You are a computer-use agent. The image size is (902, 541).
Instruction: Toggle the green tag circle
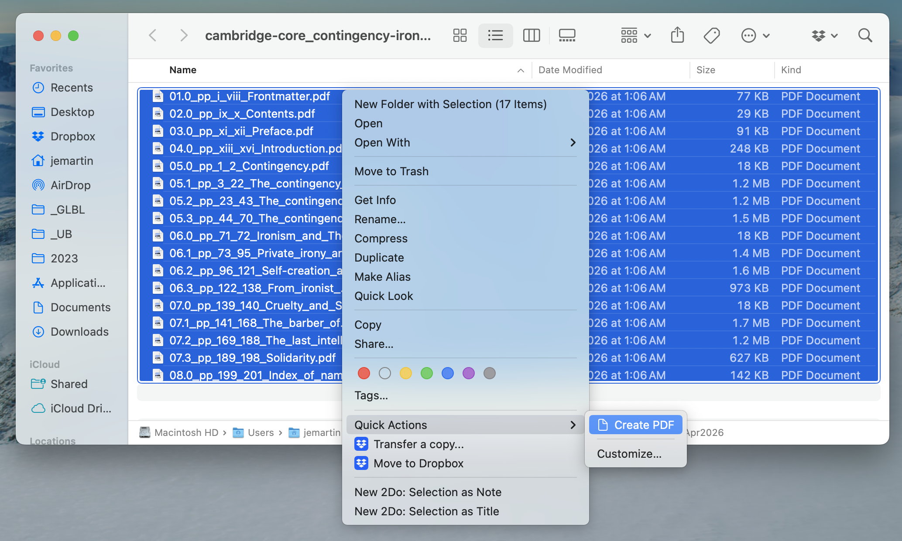[426, 373]
